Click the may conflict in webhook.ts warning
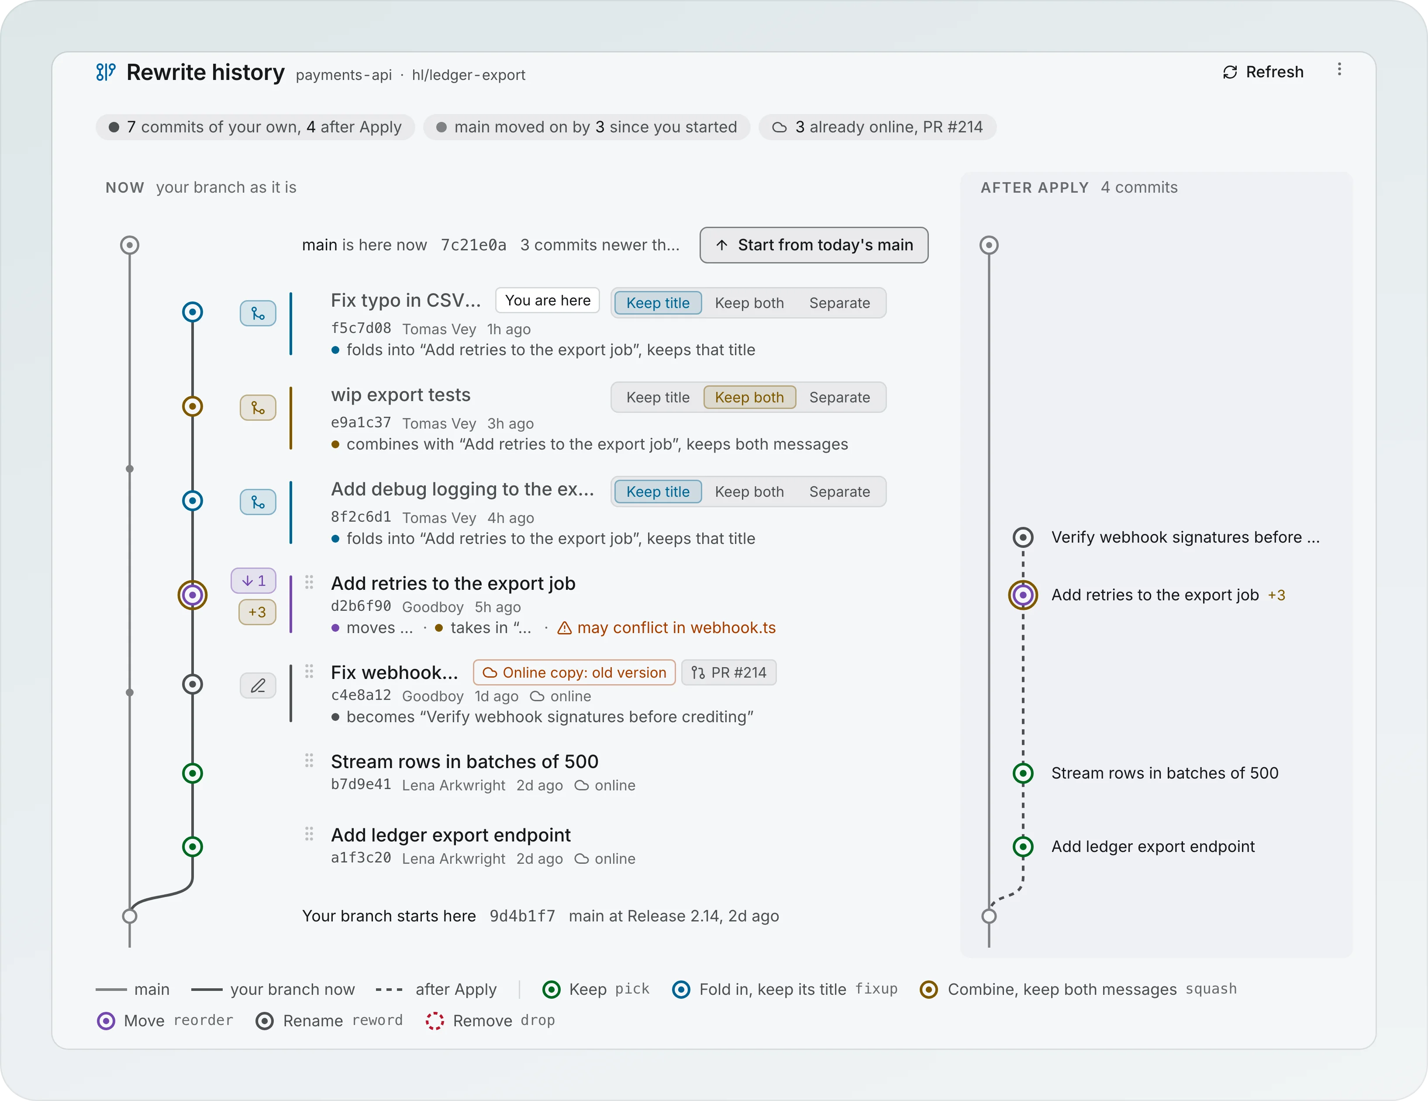The width and height of the screenshot is (1428, 1101). tap(666, 628)
